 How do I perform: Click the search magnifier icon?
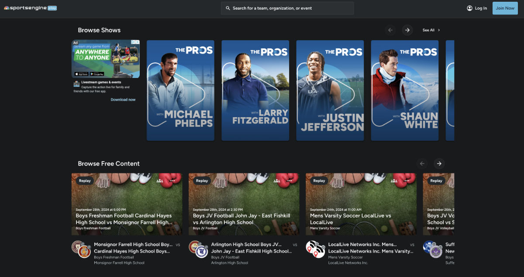coord(228,8)
